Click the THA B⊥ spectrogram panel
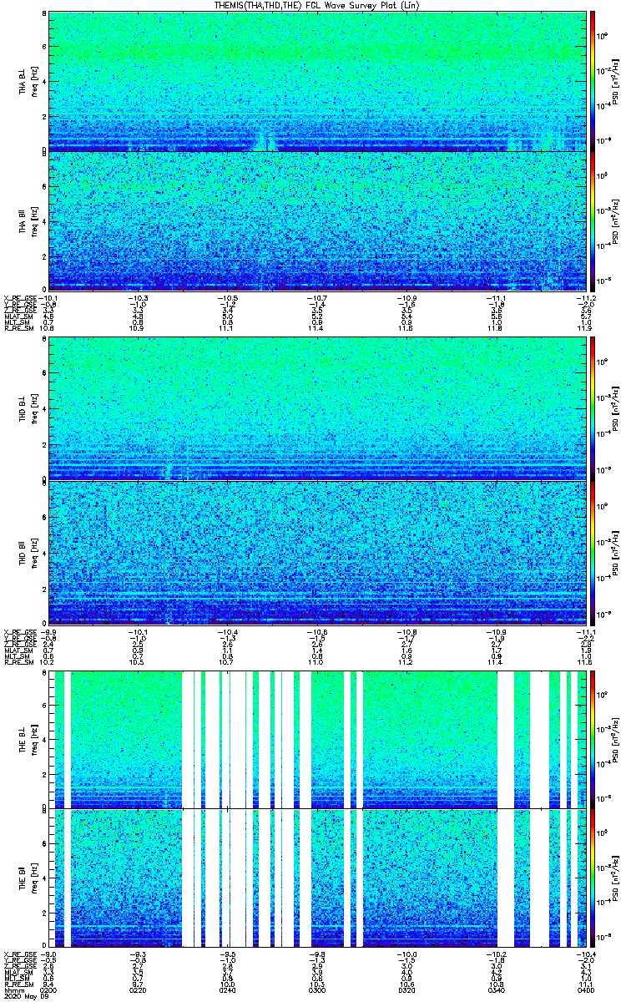 tap(317, 81)
